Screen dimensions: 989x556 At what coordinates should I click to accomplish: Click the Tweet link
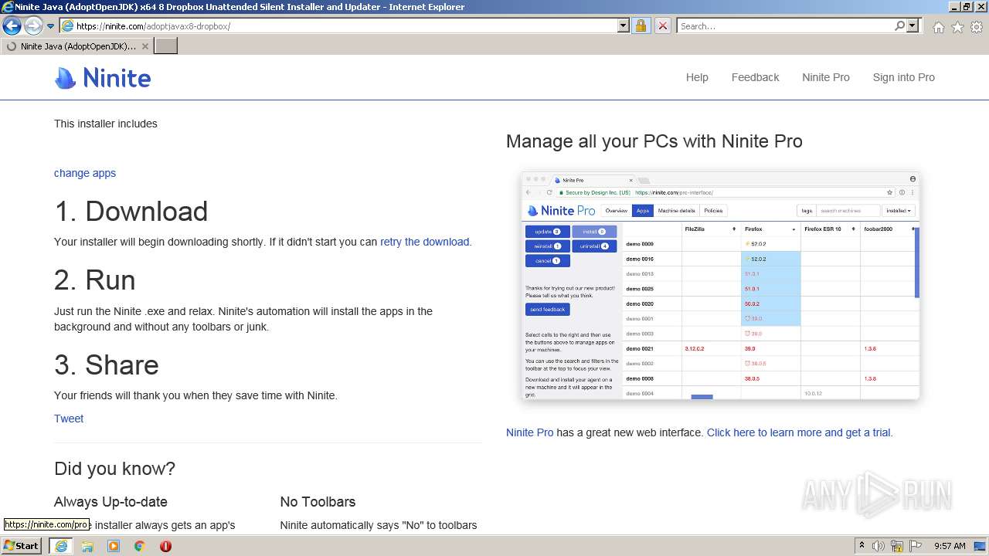point(69,419)
